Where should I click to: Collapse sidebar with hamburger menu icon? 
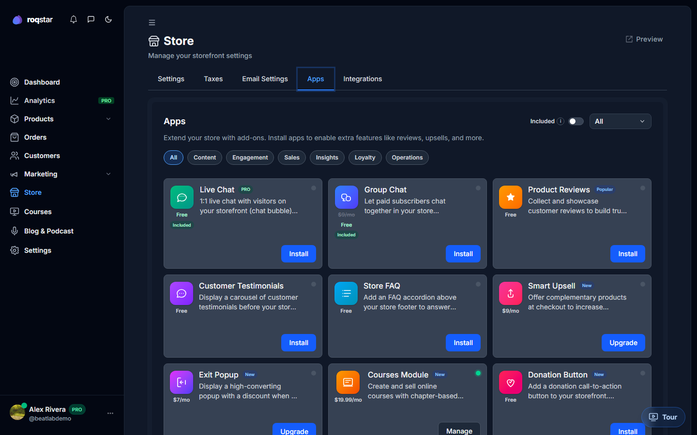coord(152,23)
